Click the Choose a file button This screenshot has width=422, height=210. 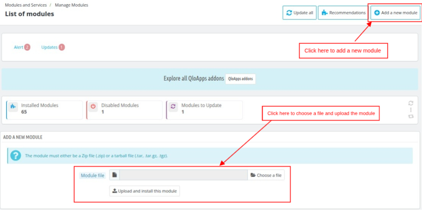point(266,175)
